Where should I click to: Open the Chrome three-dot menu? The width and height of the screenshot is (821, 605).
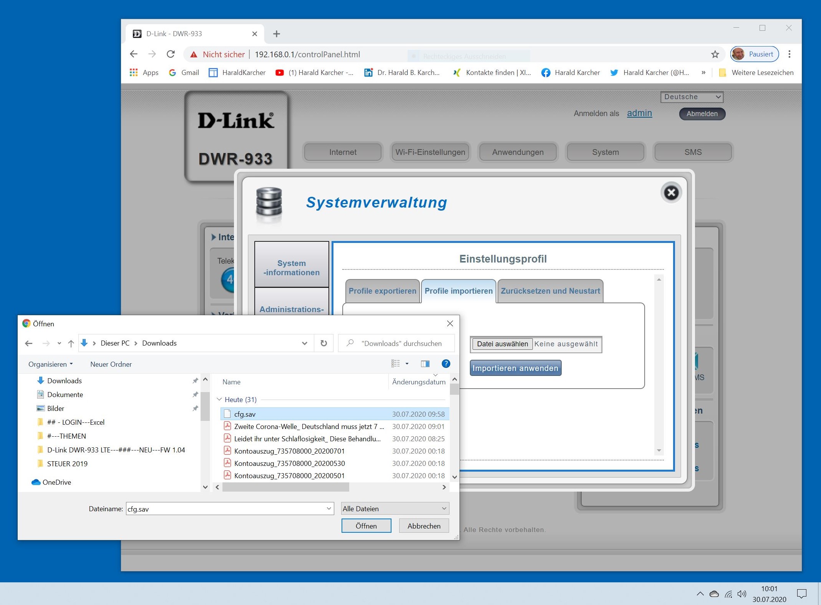[x=789, y=54]
